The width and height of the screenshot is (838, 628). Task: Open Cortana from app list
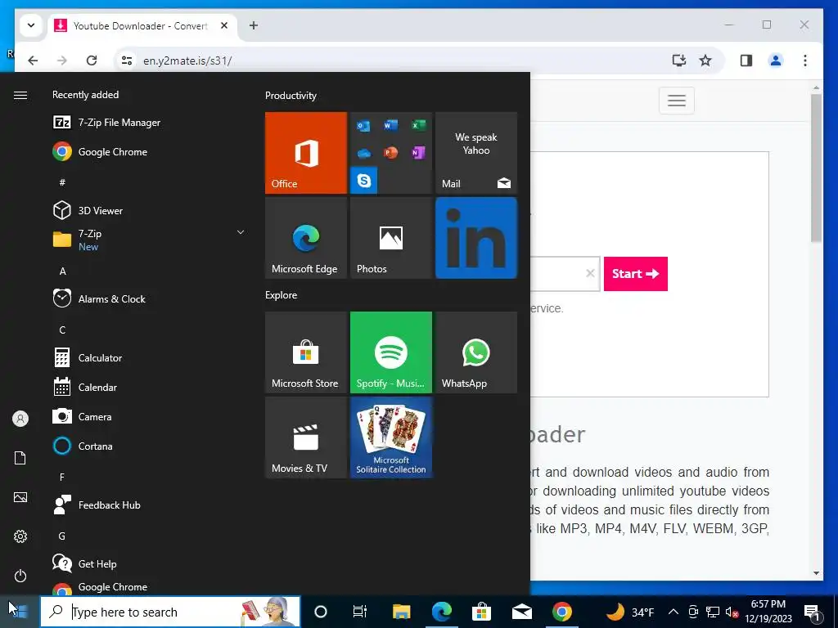(150, 446)
